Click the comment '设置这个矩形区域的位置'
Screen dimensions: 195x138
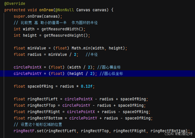[41, 124]
